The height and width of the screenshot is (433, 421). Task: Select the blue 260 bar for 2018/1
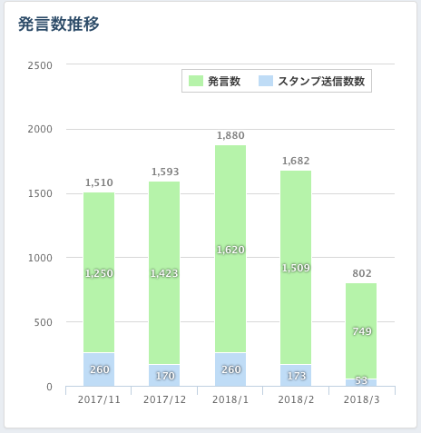point(230,369)
